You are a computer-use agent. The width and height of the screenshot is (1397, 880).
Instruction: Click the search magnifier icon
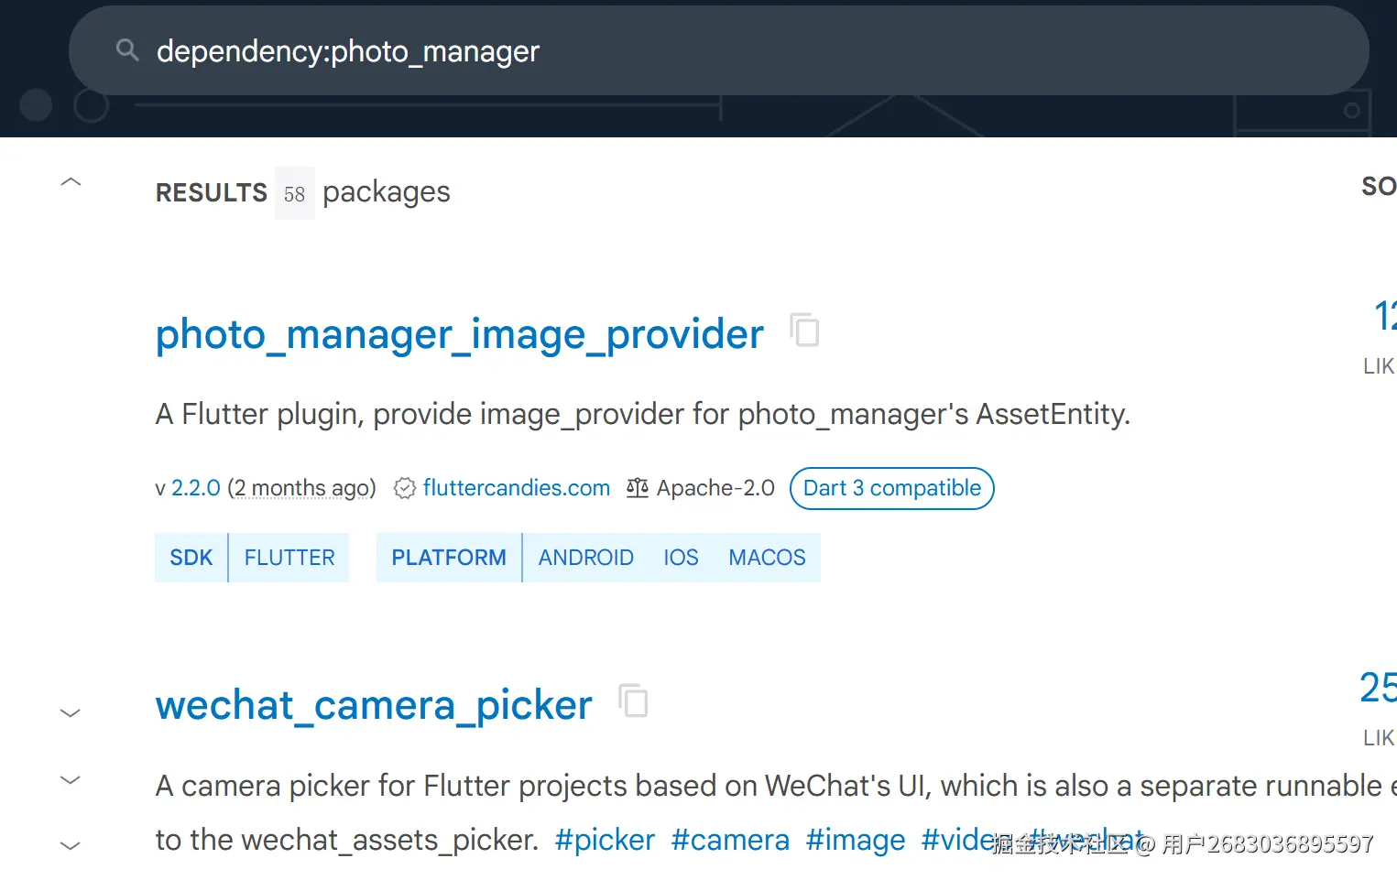[127, 50]
